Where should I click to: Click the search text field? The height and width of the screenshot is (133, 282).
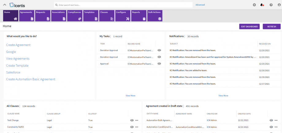pyautogui.click(x=123, y=5)
